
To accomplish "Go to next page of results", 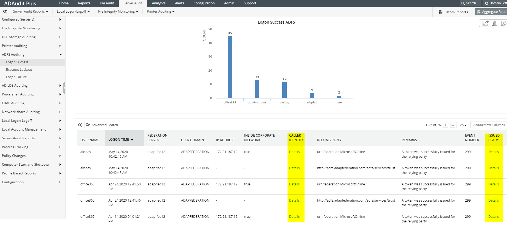I will pyautogui.click(x=446, y=125).
